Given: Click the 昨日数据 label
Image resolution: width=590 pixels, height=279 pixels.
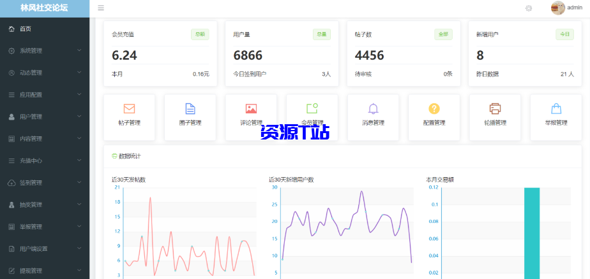Looking at the screenshot, I should click(x=488, y=75).
